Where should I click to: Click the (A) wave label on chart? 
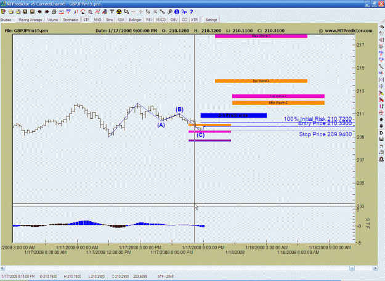(161, 125)
